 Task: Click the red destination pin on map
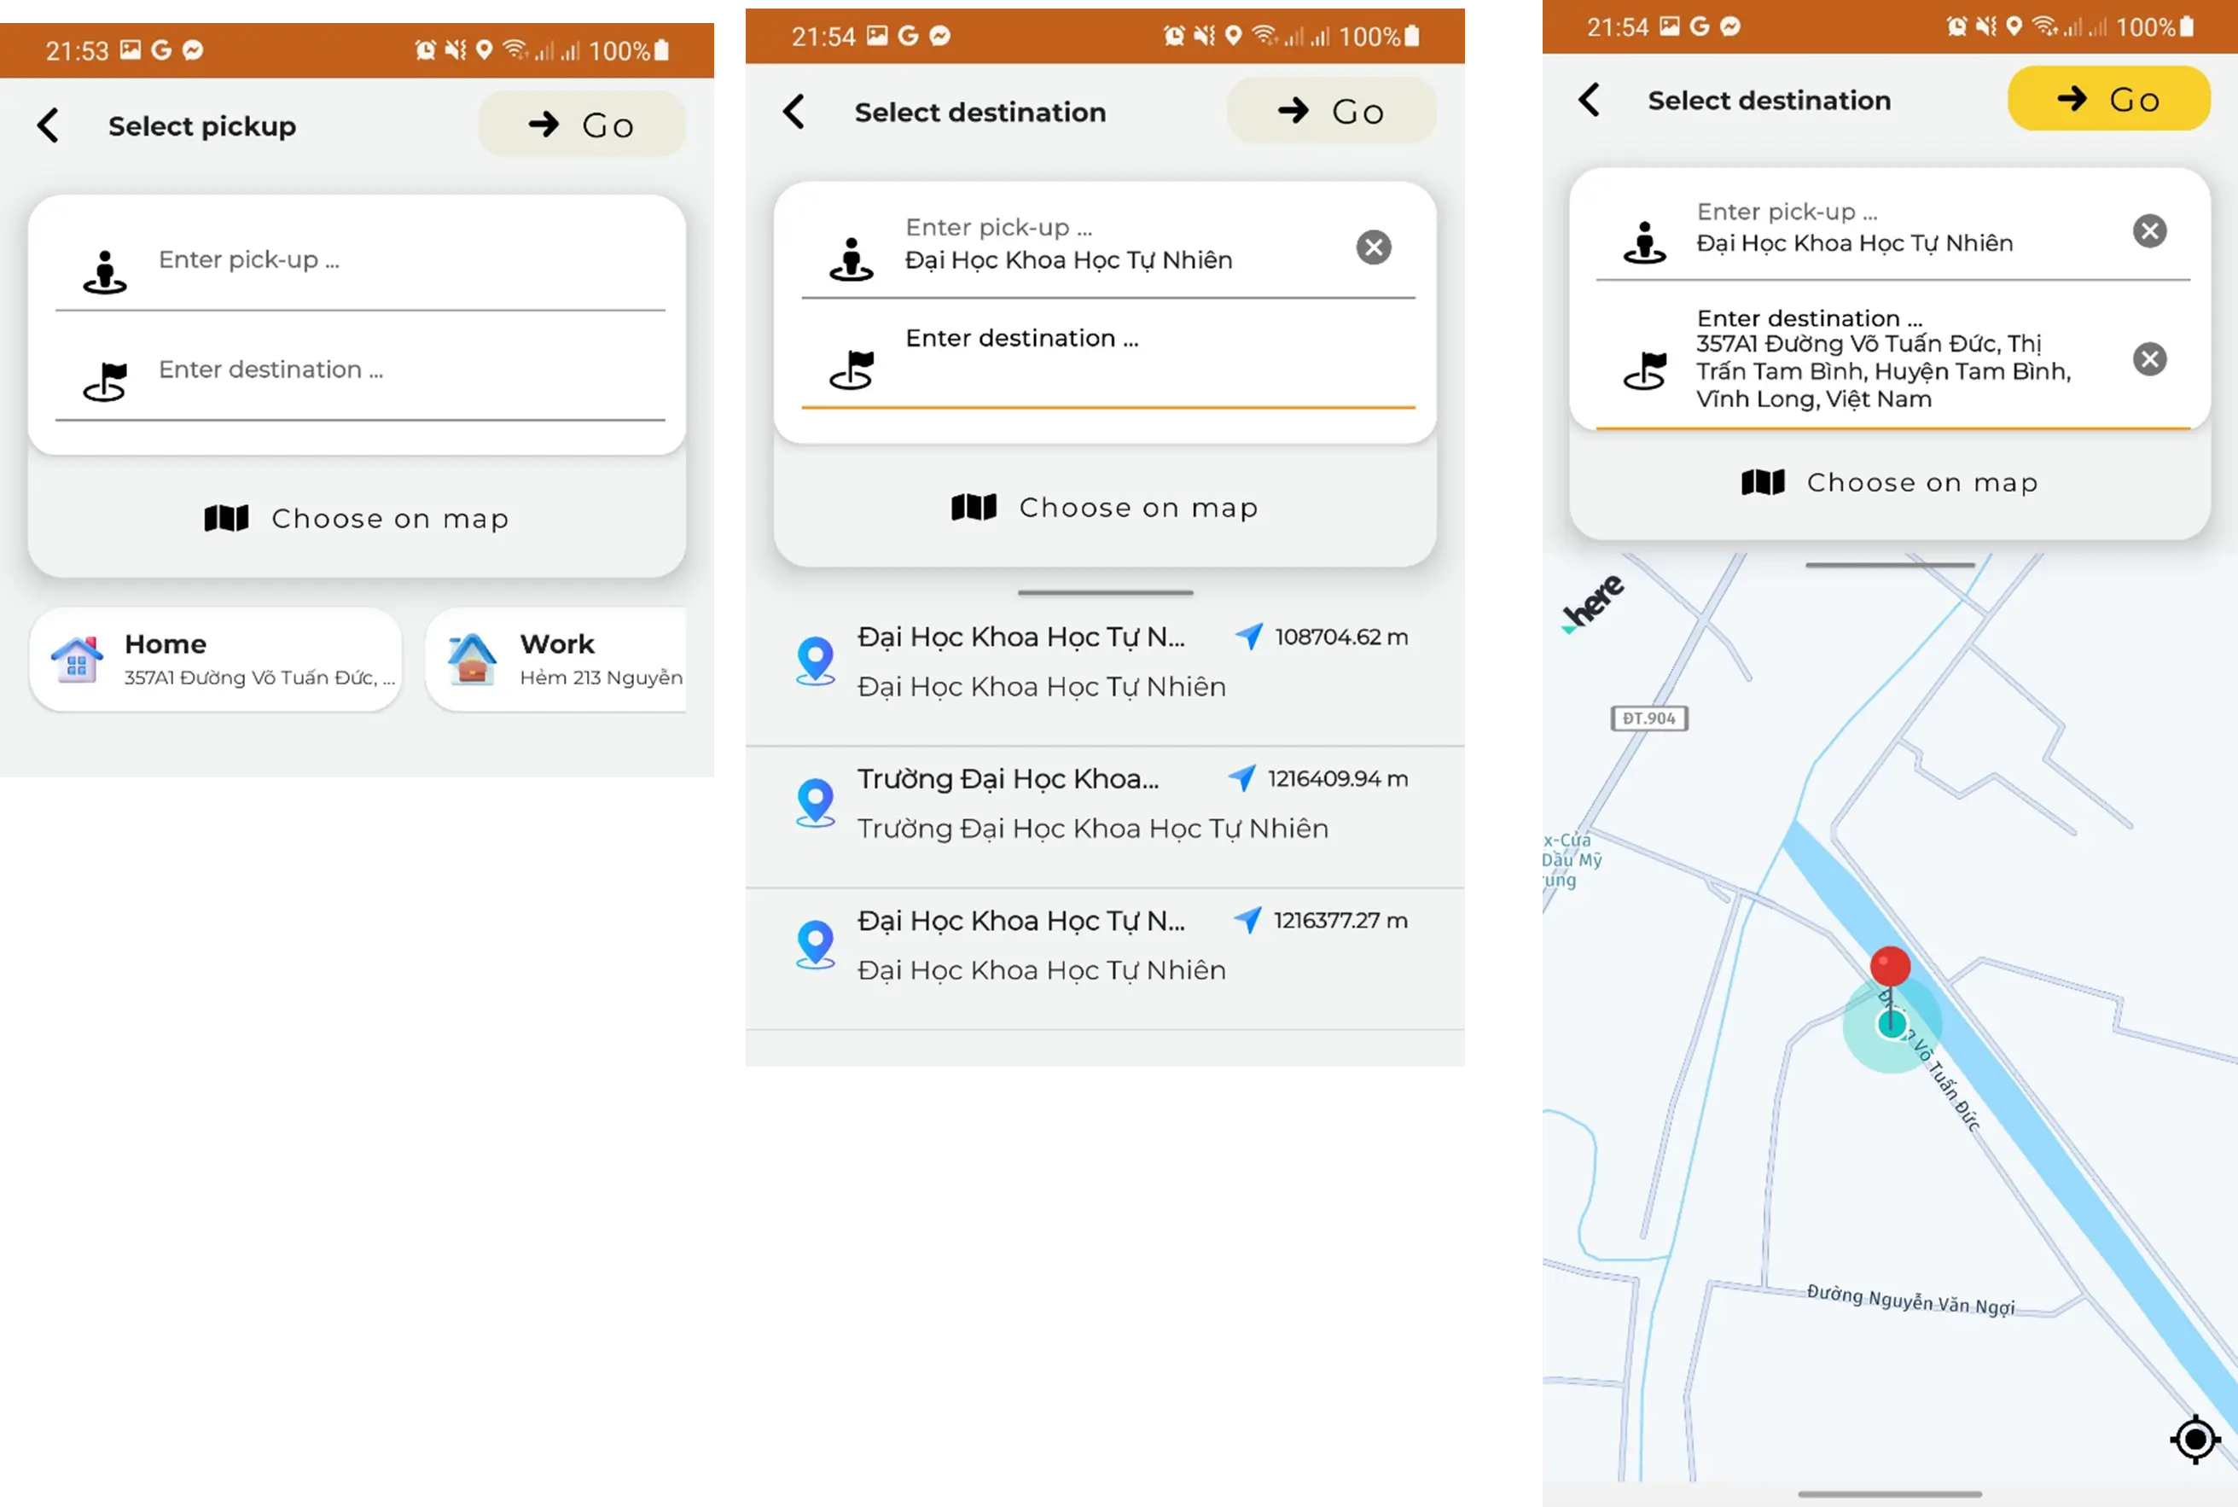pos(1889,967)
